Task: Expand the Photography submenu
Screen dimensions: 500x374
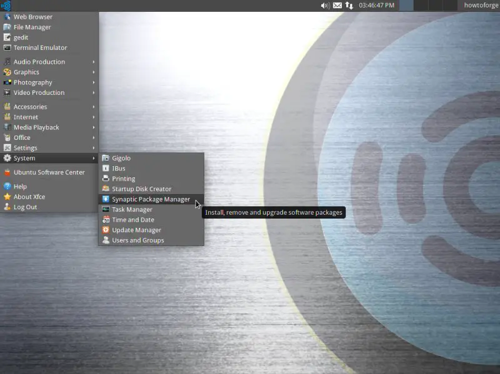Action: click(49, 82)
